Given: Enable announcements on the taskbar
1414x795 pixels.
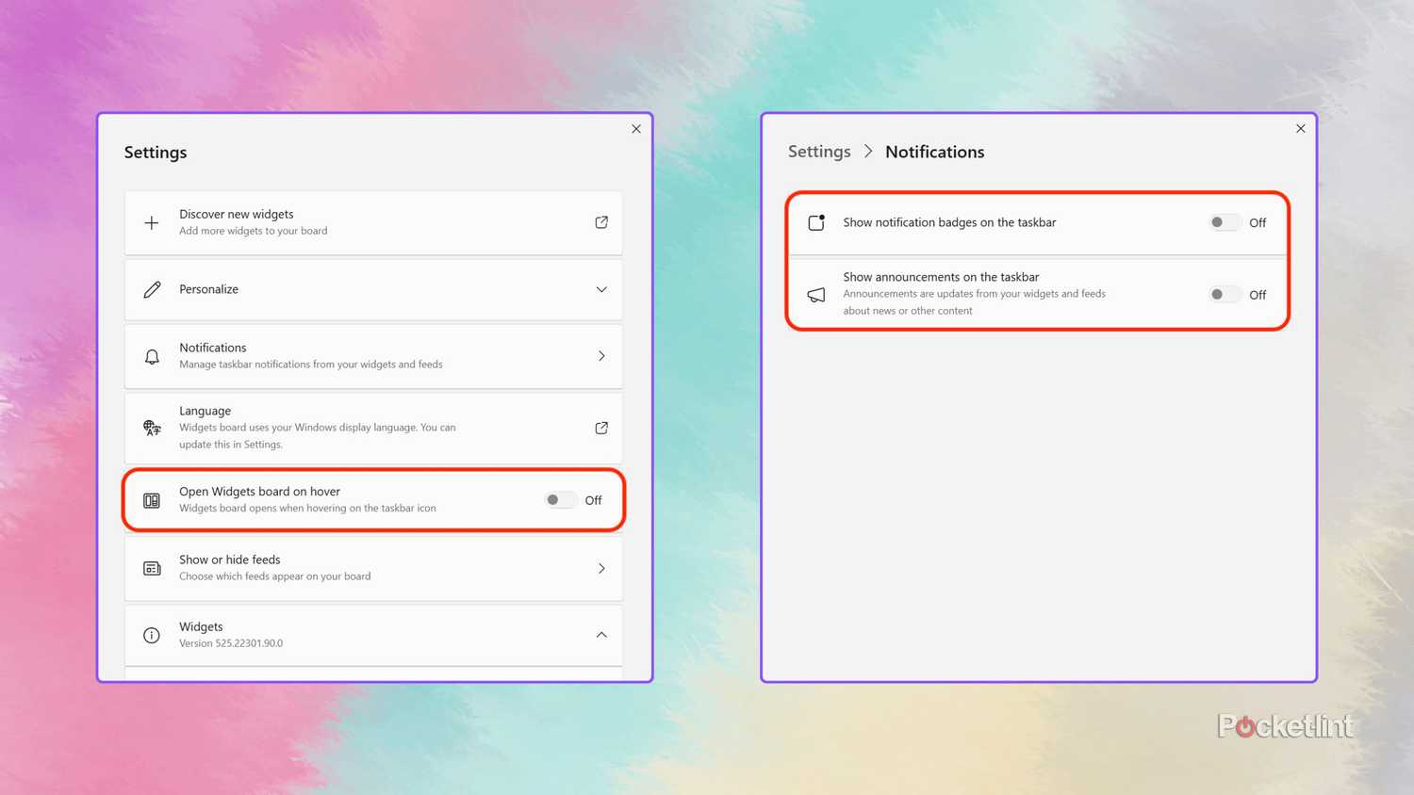Looking at the screenshot, I should pyautogui.click(x=1223, y=294).
